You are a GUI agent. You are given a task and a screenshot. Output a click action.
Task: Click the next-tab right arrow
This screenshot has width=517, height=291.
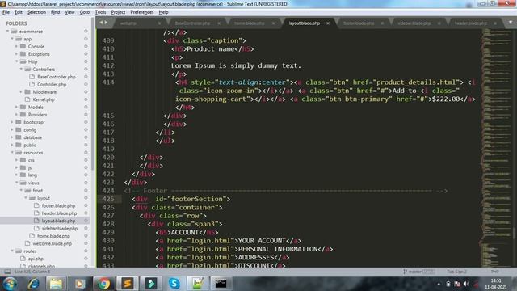(x=106, y=23)
